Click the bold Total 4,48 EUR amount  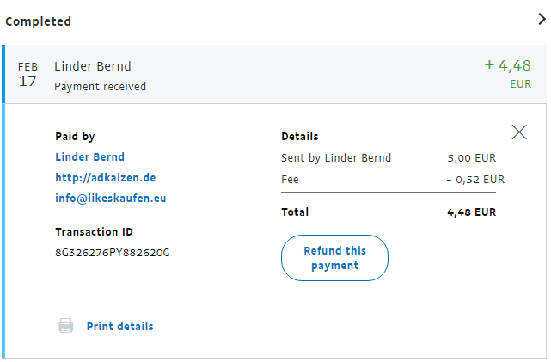[x=471, y=212]
